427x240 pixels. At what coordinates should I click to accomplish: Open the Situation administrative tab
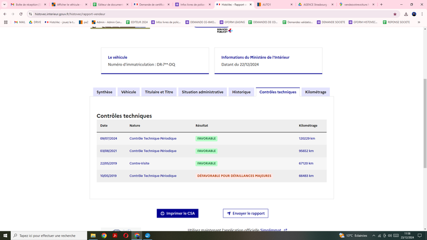[203, 92]
